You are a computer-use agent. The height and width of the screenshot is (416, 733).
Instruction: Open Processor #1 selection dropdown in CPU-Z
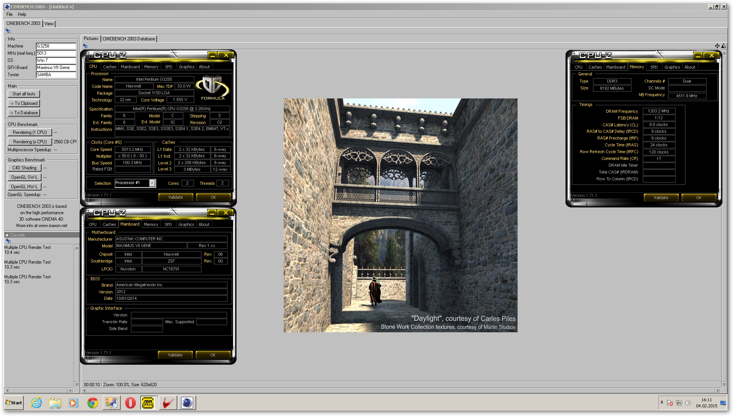[152, 183]
